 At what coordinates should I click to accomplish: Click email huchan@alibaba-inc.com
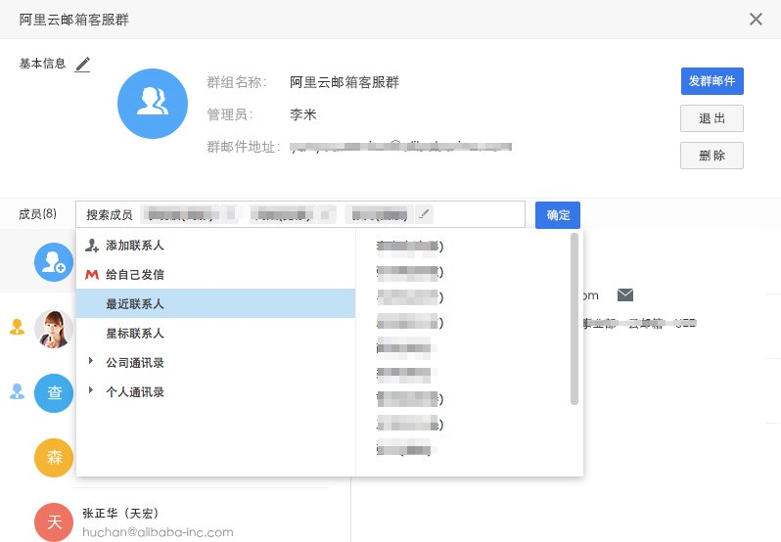click(x=158, y=532)
